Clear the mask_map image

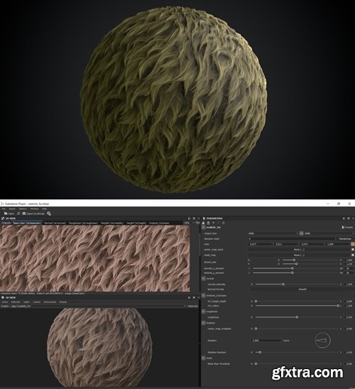[x=353, y=255]
